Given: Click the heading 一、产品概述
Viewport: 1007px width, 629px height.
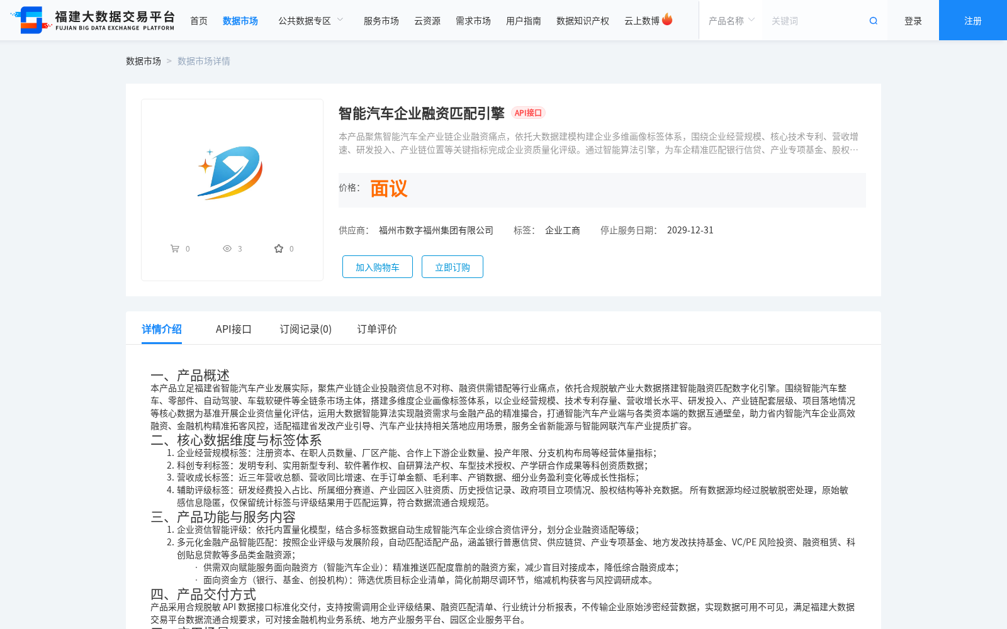Looking at the screenshot, I should point(190,376).
